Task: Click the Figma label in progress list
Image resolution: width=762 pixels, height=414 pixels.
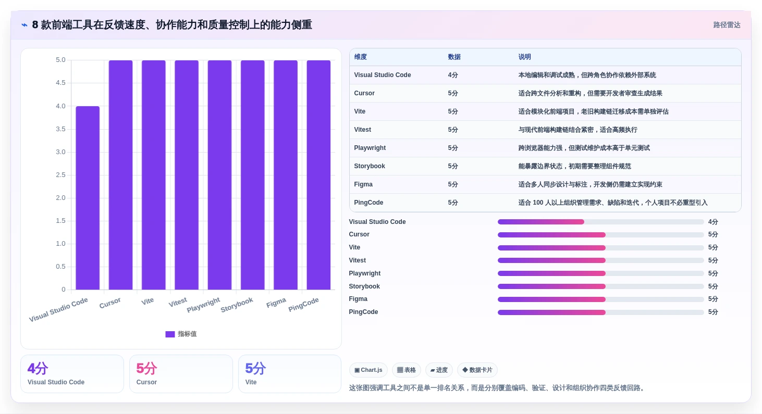Action: 358,299
